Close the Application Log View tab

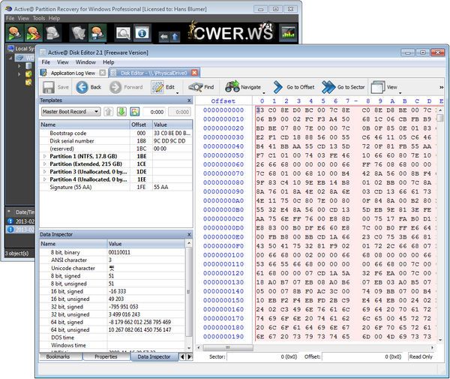point(103,73)
